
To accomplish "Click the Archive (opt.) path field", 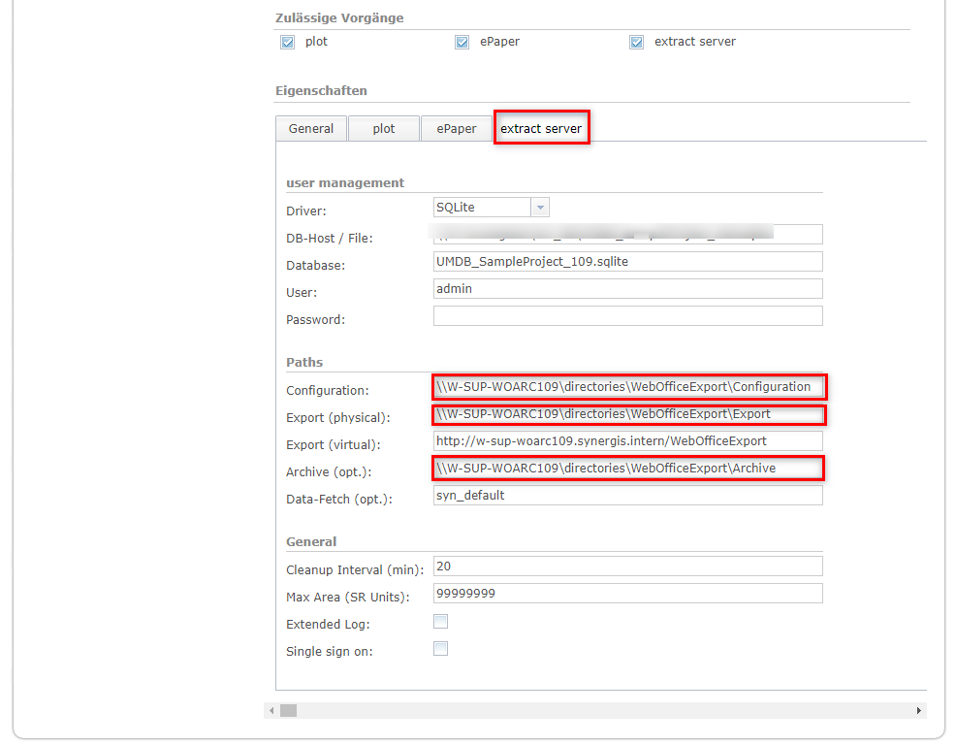I will 627,468.
